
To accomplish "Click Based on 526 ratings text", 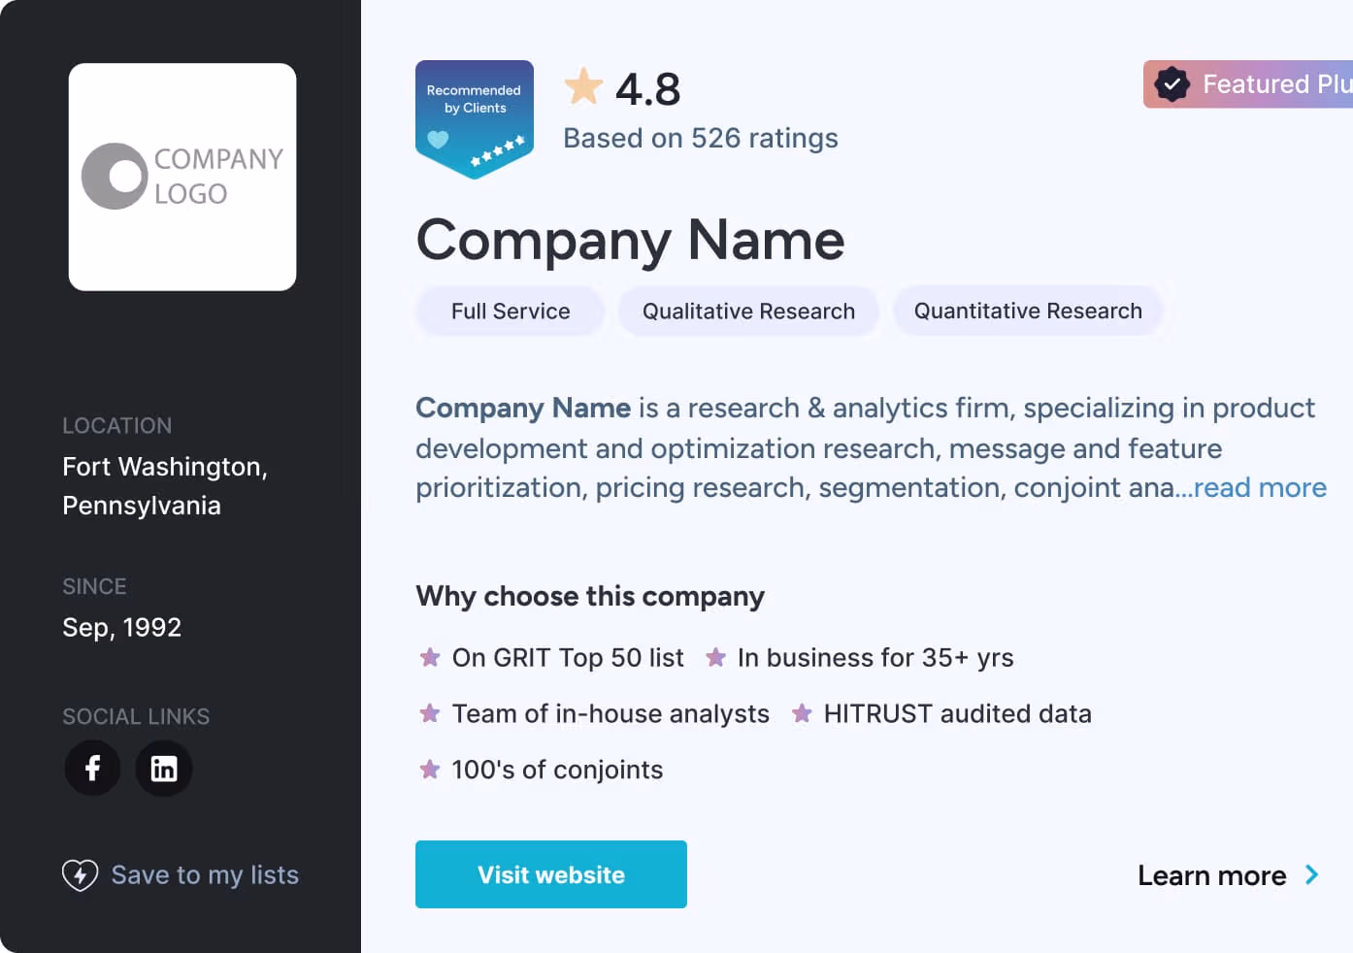I will tap(700, 139).
